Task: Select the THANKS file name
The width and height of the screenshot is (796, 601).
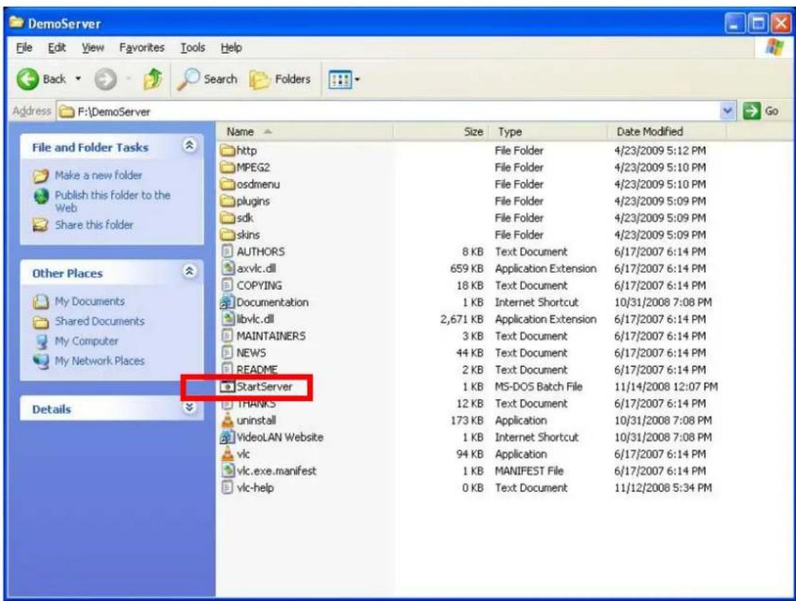Action: point(256,403)
